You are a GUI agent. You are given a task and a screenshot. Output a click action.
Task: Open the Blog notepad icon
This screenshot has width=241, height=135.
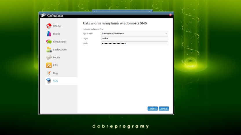coord(49,73)
